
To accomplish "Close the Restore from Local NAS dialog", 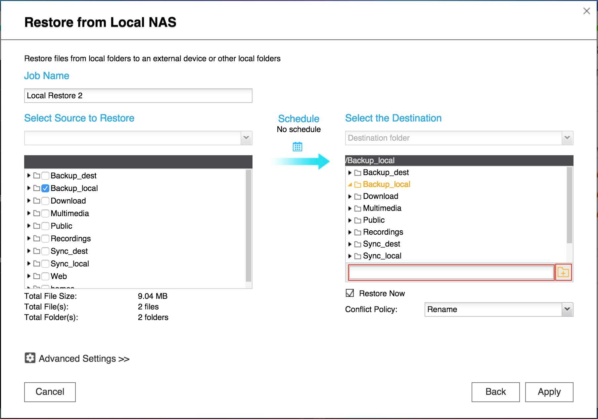I will point(587,11).
